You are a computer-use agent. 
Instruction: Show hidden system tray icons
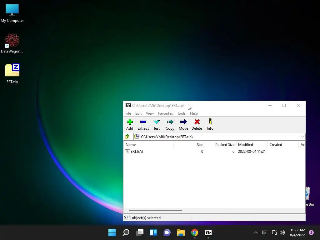pos(256,232)
